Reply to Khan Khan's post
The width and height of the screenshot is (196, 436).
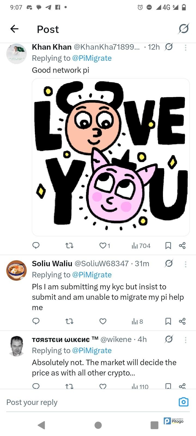[36, 246]
